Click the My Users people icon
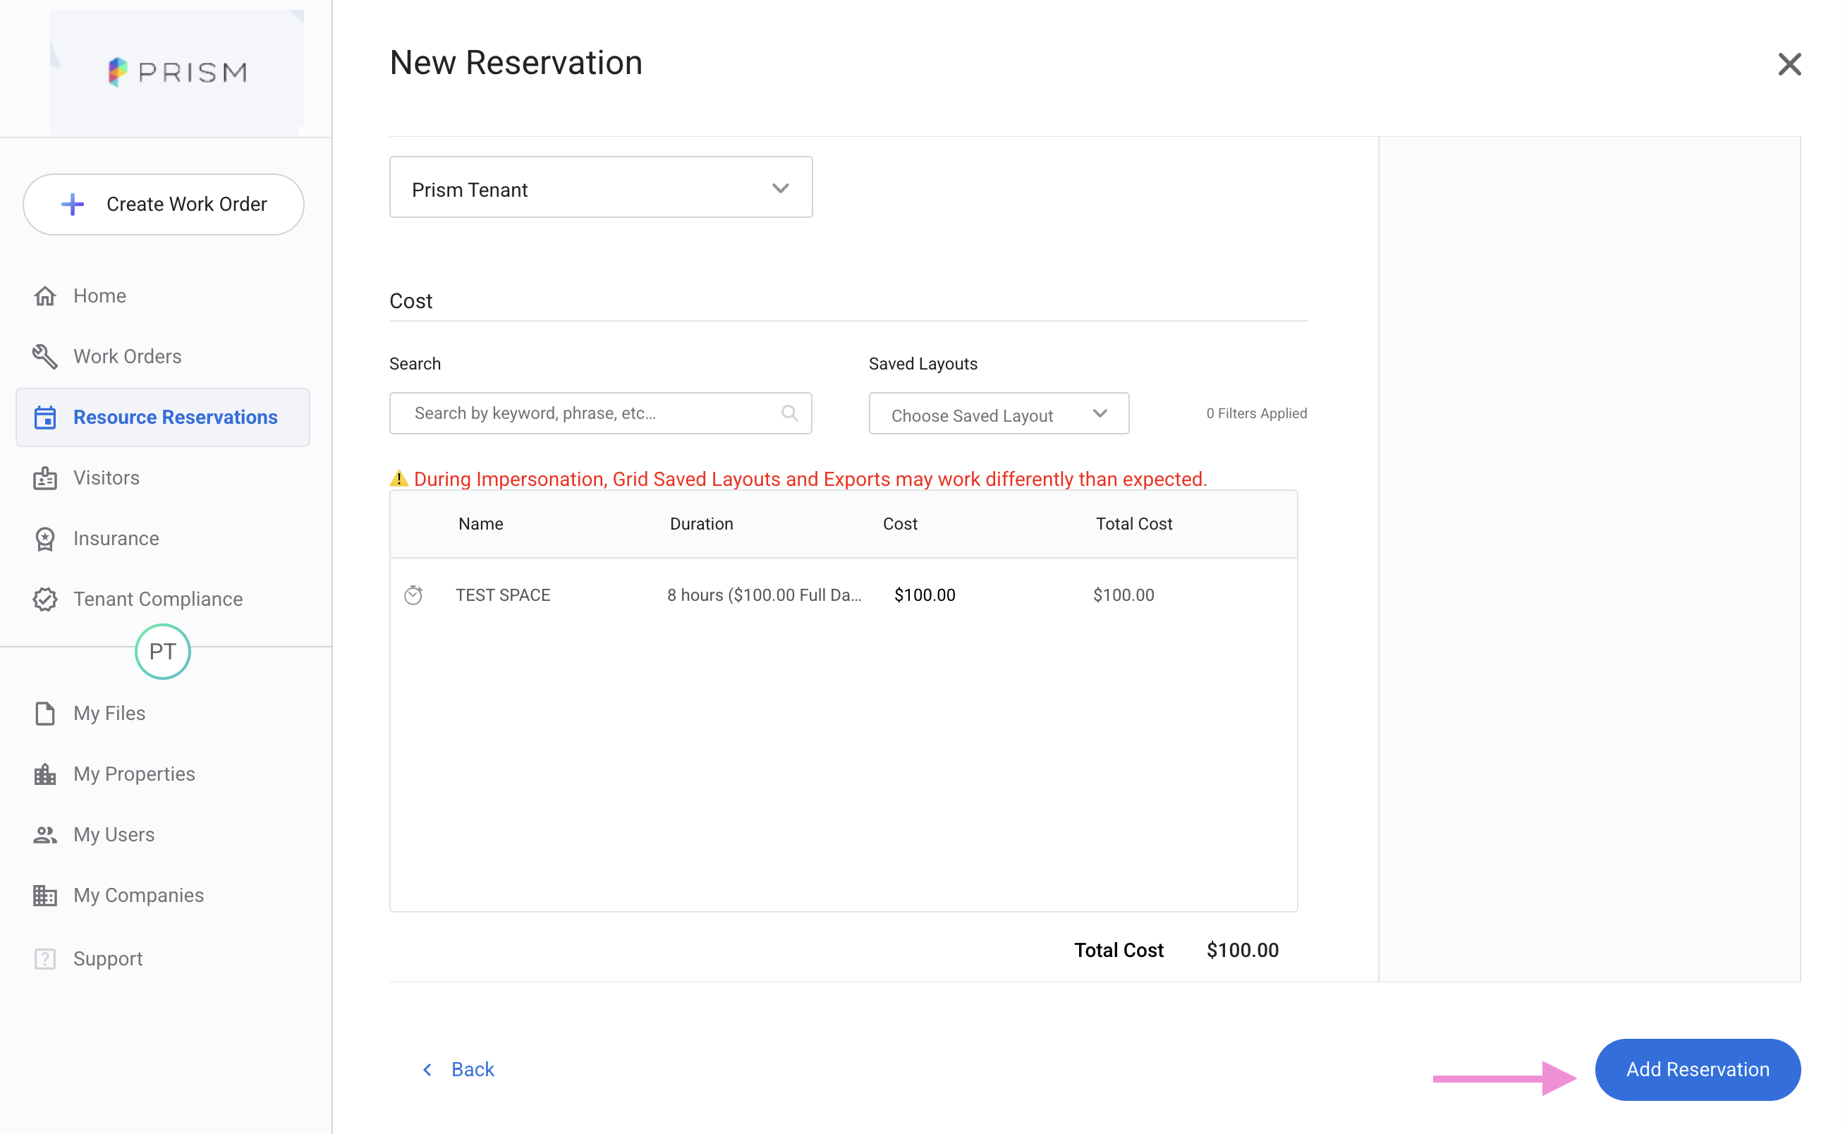Screen dimensions: 1845x1134 click(x=45, y=835)
